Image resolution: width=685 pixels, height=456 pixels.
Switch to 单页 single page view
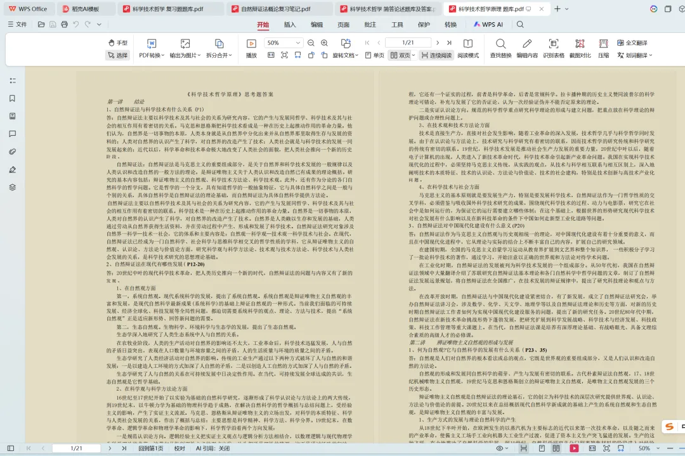click(x=375, y=55)
